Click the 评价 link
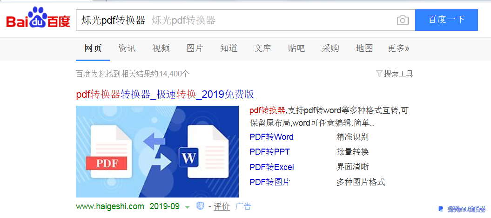The width and height of the screenshot is (491, 218). pyautogui.click(x=222, y=206)
